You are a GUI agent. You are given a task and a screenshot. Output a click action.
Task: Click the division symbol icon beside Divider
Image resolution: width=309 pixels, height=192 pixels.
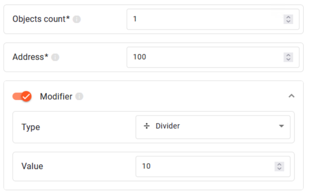pos(146,126)
